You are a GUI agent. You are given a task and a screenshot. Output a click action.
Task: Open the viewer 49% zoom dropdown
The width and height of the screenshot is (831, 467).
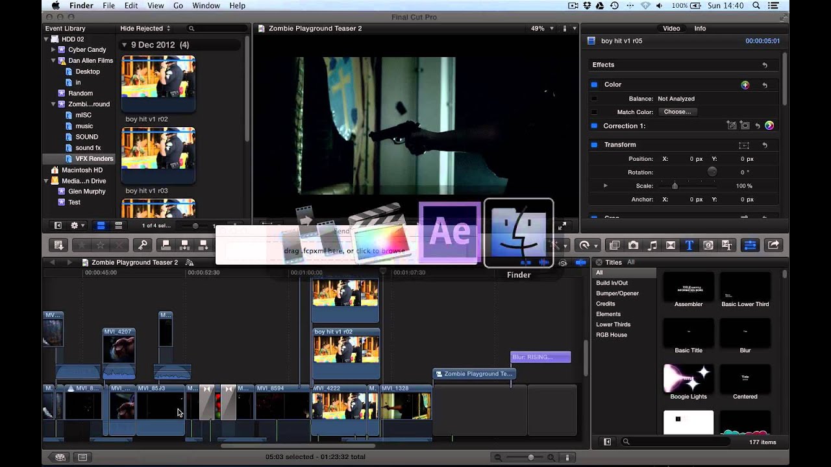(x=542, y=29)
